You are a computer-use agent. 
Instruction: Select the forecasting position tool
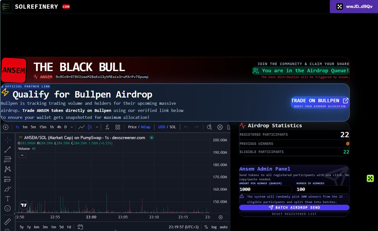pos(8,179)
